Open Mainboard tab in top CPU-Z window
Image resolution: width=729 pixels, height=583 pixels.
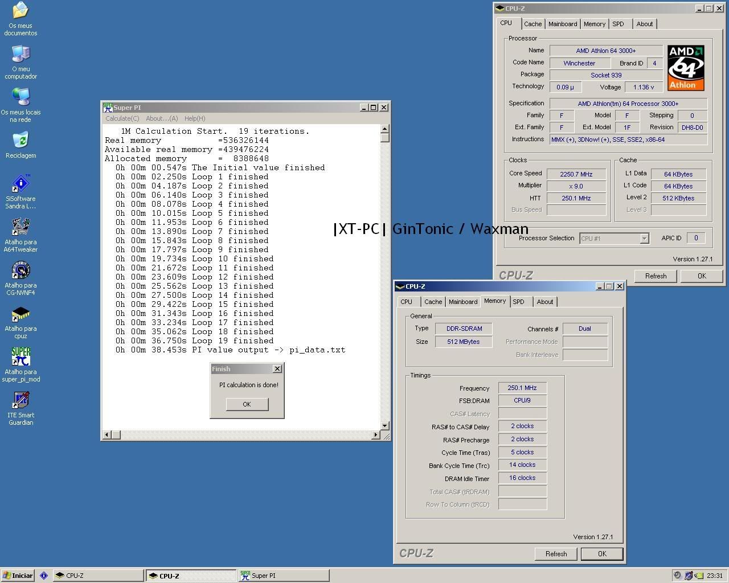pyautogui.click(x=563, y=24)
